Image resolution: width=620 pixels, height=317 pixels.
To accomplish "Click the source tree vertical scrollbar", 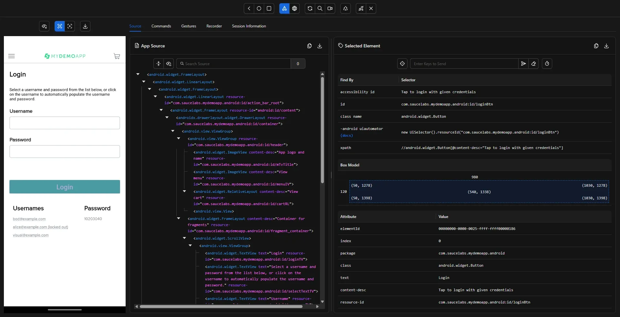I will [x=322, y=130].
